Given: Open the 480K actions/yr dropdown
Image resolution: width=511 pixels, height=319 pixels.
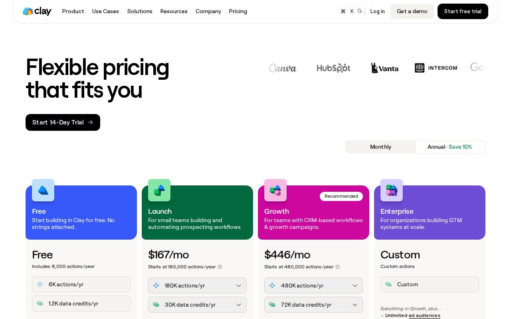Looking at the screenshot, I should point(313,286).
